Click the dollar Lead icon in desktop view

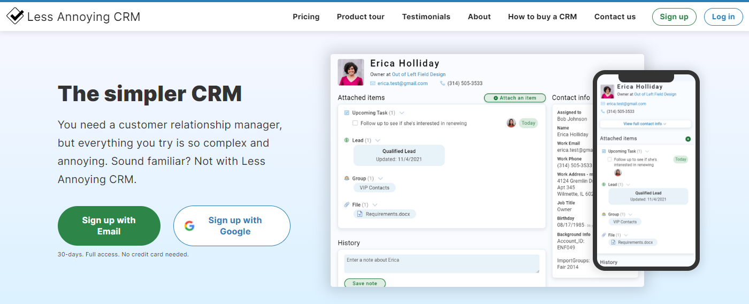tap(347, 140)
